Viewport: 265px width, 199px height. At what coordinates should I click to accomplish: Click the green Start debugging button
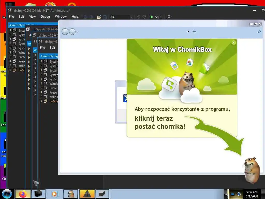(x=156, y=17)
